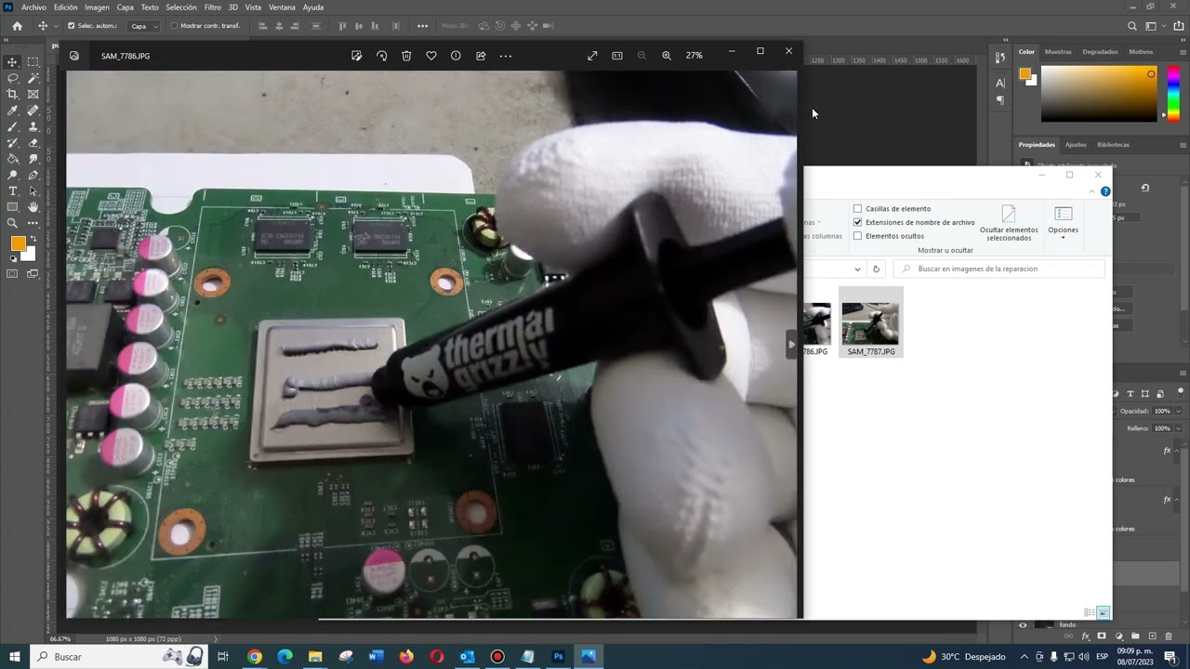Click Ocultar elementos seleccionados button

pos(1009,222)
